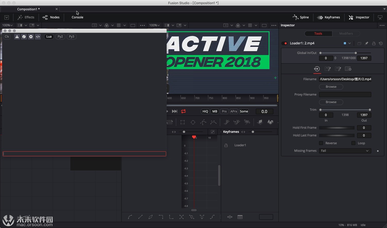Enable the Reverse checkbox
This screenshot has height=228, width=387.
coord(321,143)
